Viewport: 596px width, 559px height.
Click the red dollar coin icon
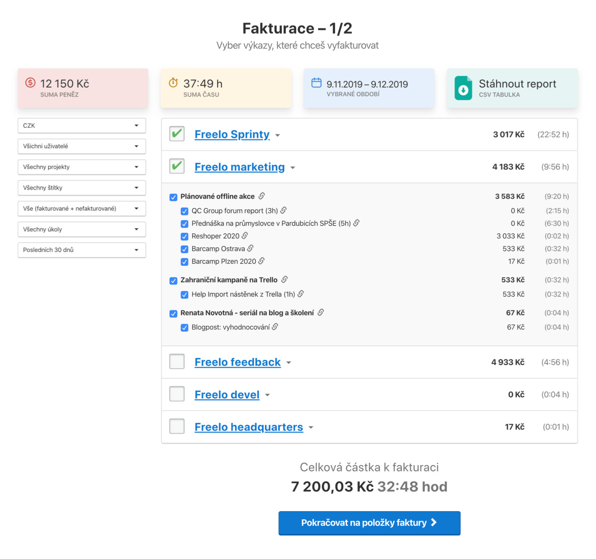click(x=30, y=83)
